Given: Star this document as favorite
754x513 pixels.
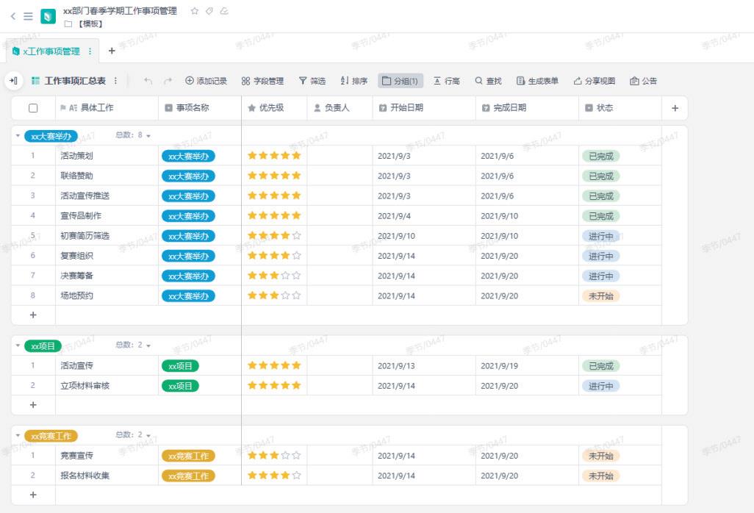Looking at the screenshot, I should (194, 11).
